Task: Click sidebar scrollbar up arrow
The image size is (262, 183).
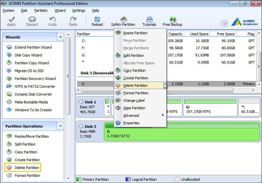Action: tap(68, 35)
